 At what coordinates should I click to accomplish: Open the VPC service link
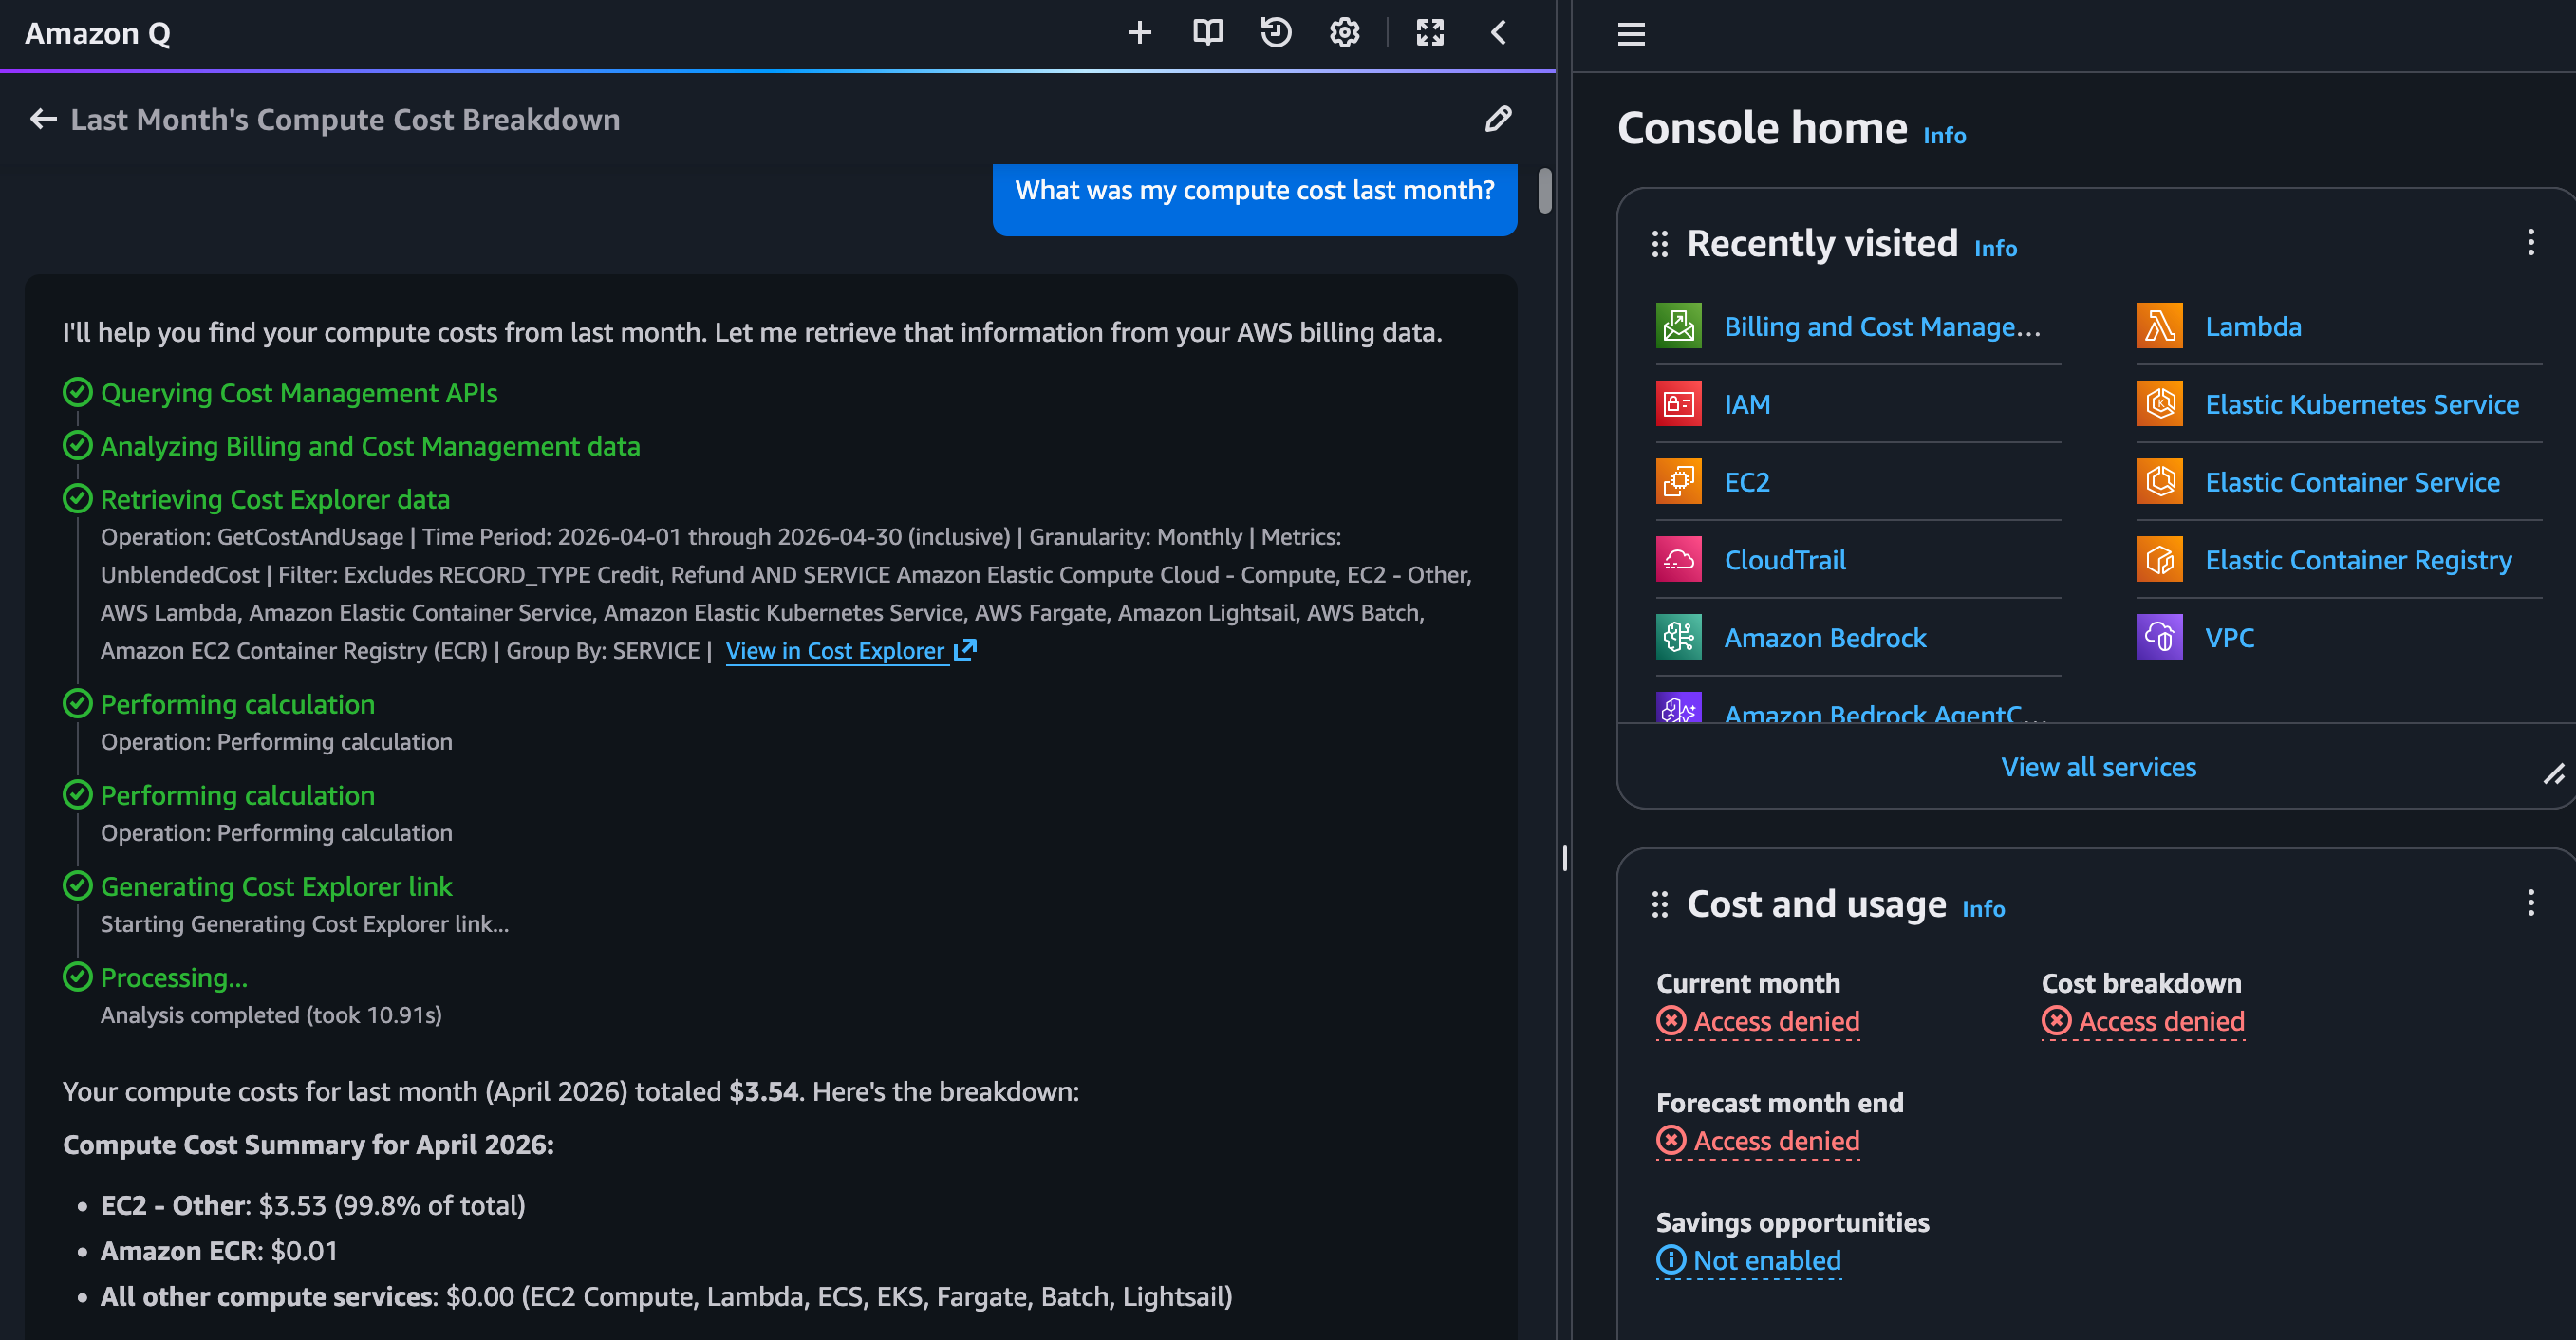(2229, 638)
